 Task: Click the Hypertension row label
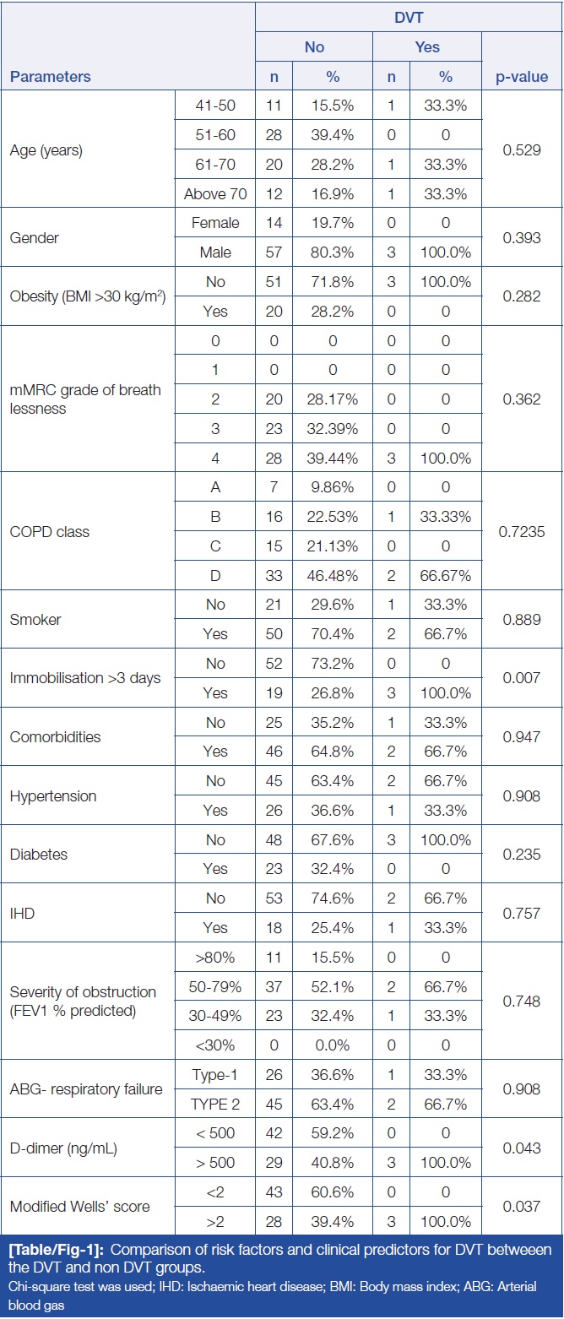(52, 796)
